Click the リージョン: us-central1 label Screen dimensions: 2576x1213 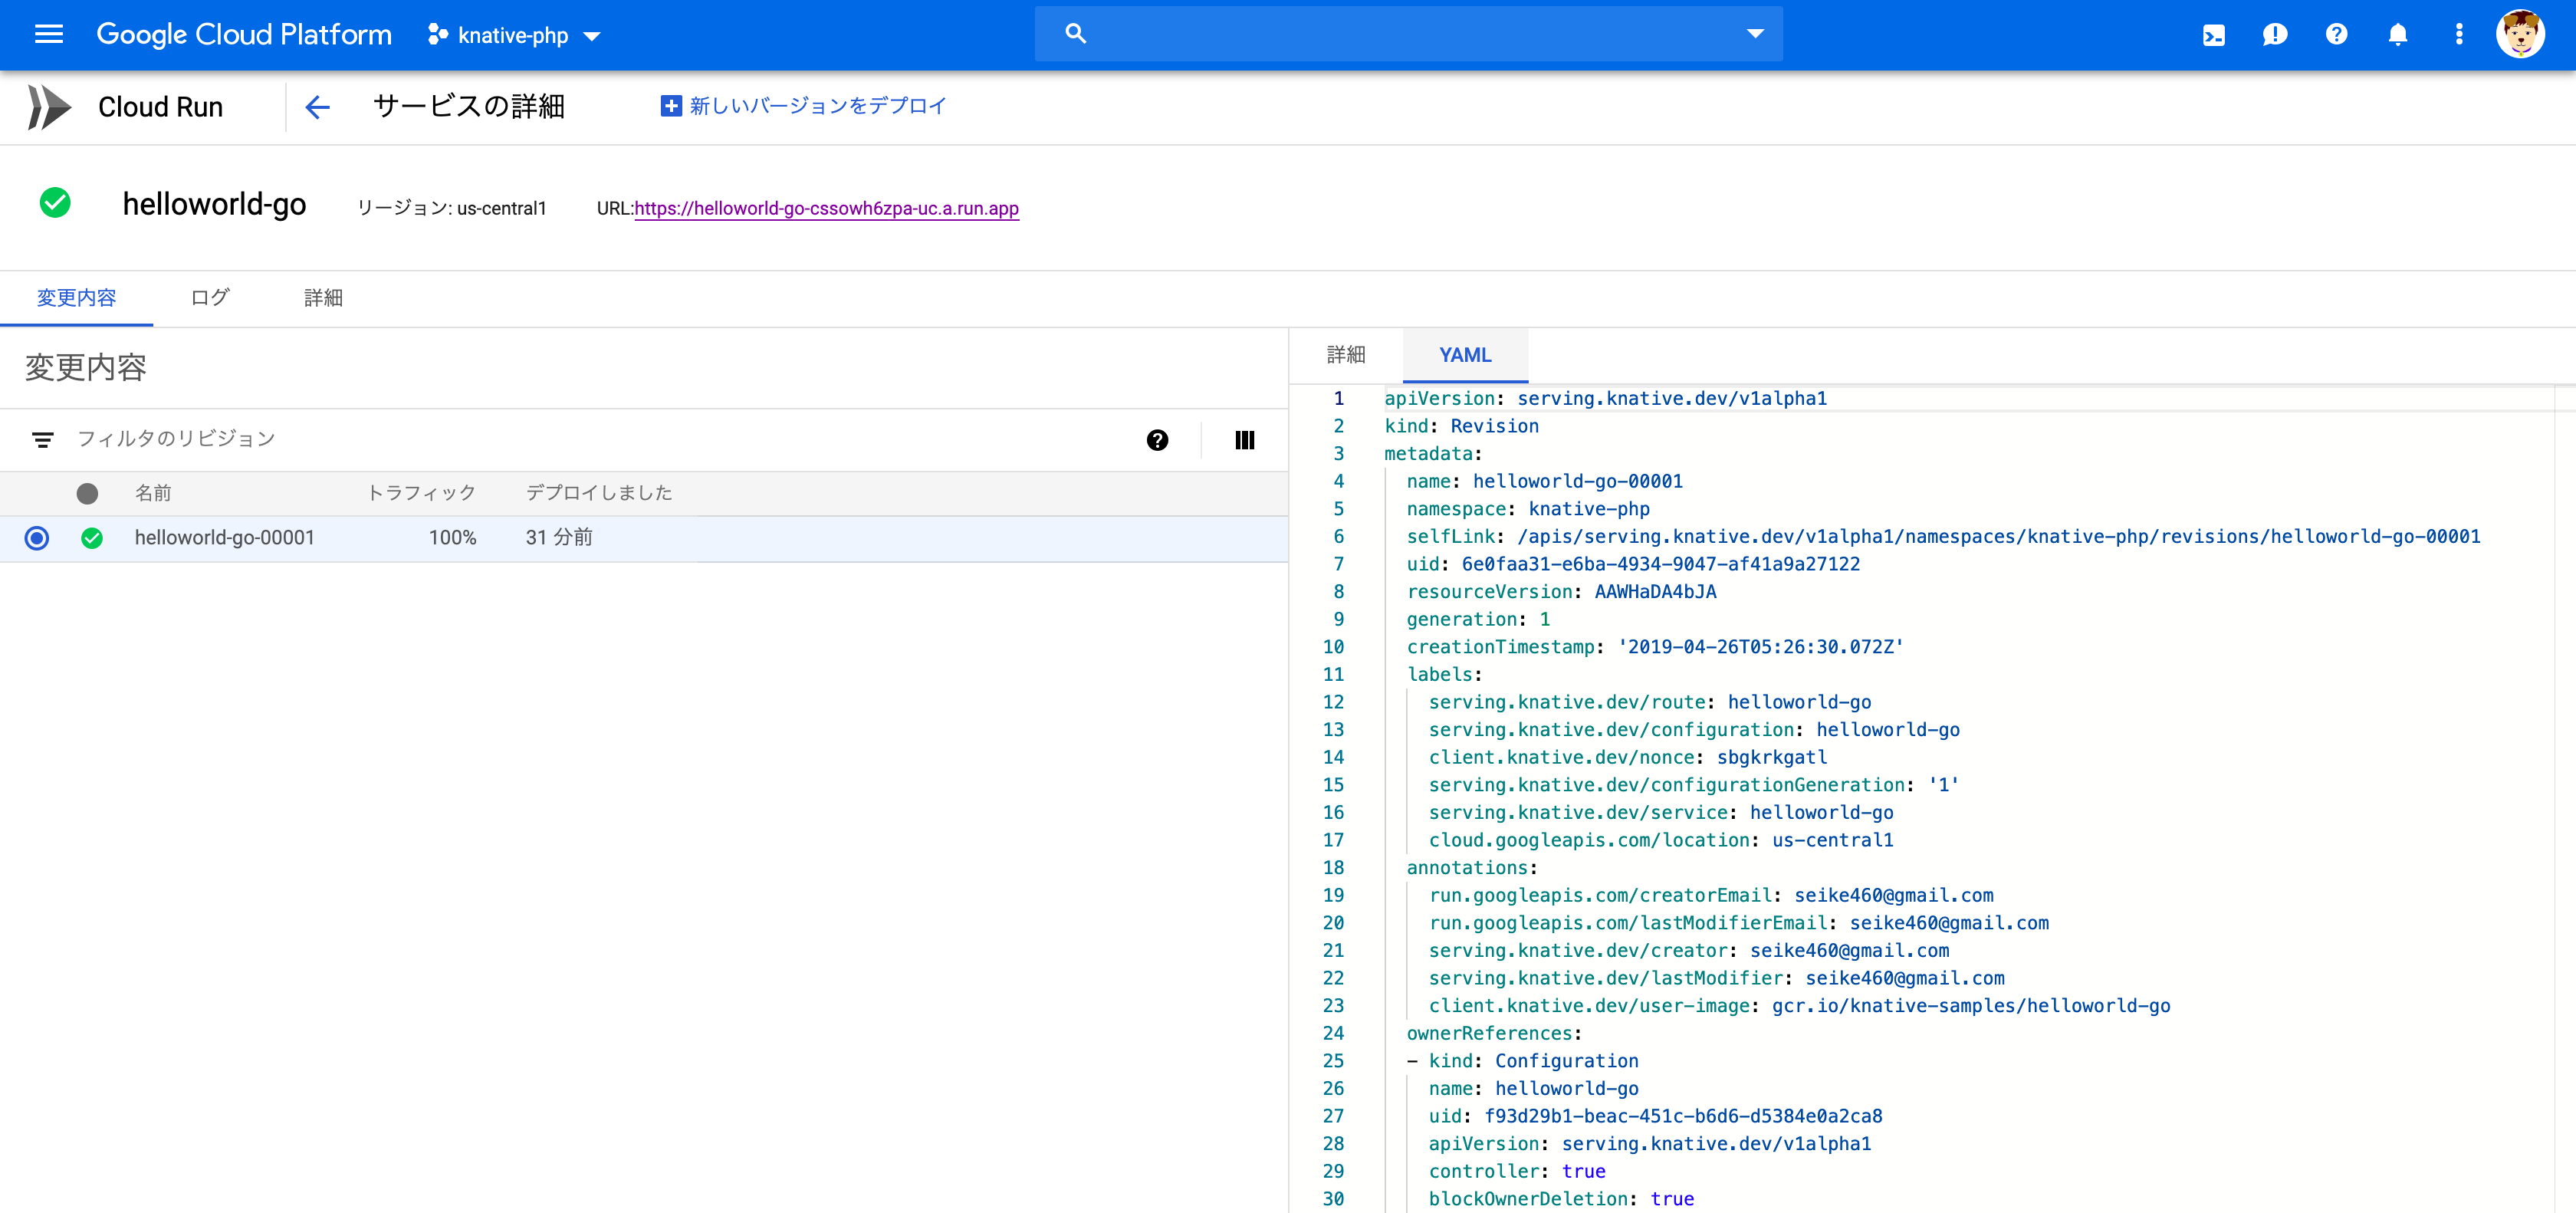452,208
